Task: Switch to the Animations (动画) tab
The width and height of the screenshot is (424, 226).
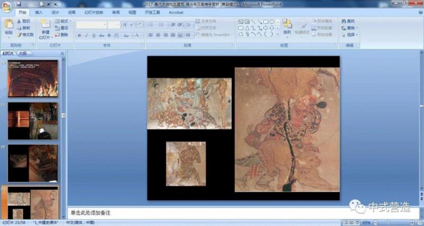Action: 72,12
